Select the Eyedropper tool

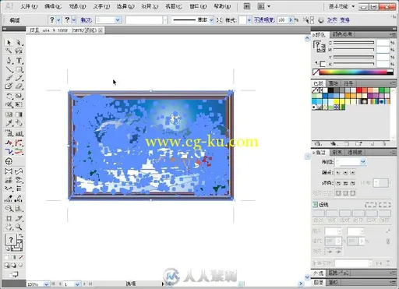pos(9,123)
